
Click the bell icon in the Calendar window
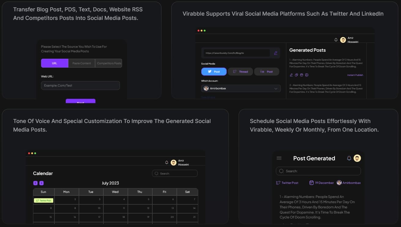coord(167,162)
